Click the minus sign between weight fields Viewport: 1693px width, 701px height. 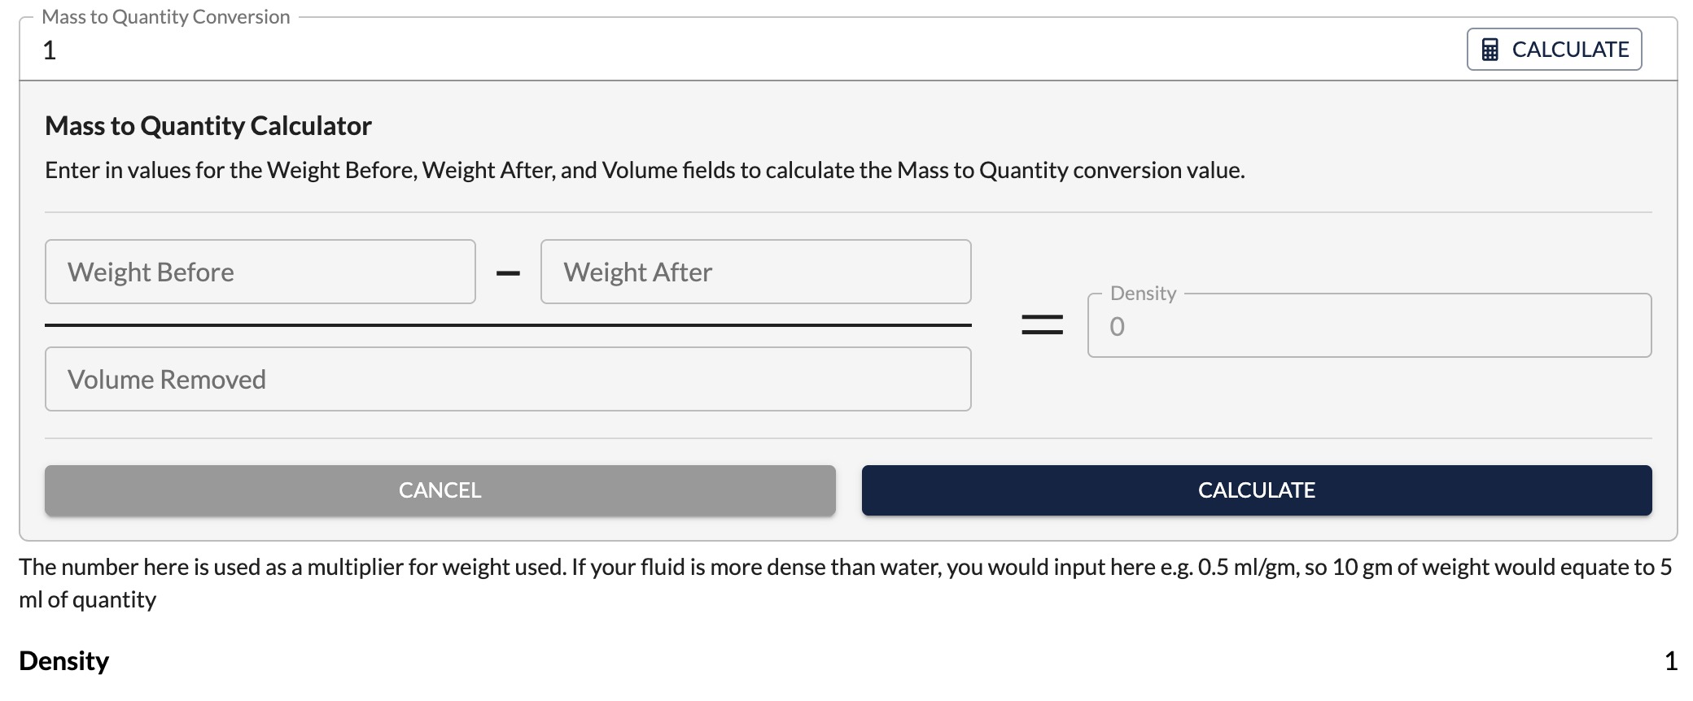(x=508, y=273)
